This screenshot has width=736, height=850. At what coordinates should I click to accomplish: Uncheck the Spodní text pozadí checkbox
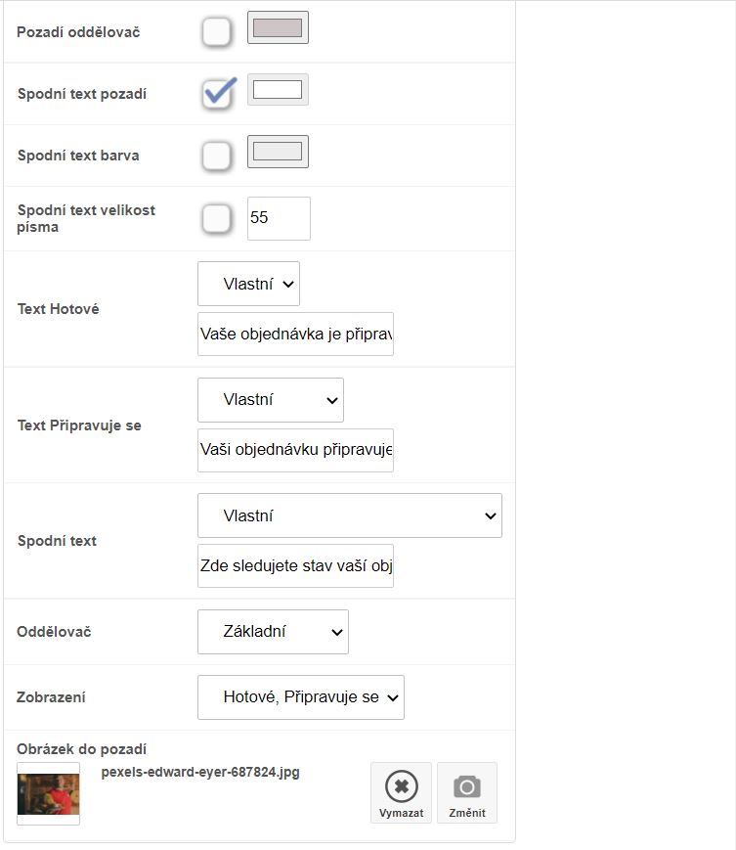(x=217, y=93)
